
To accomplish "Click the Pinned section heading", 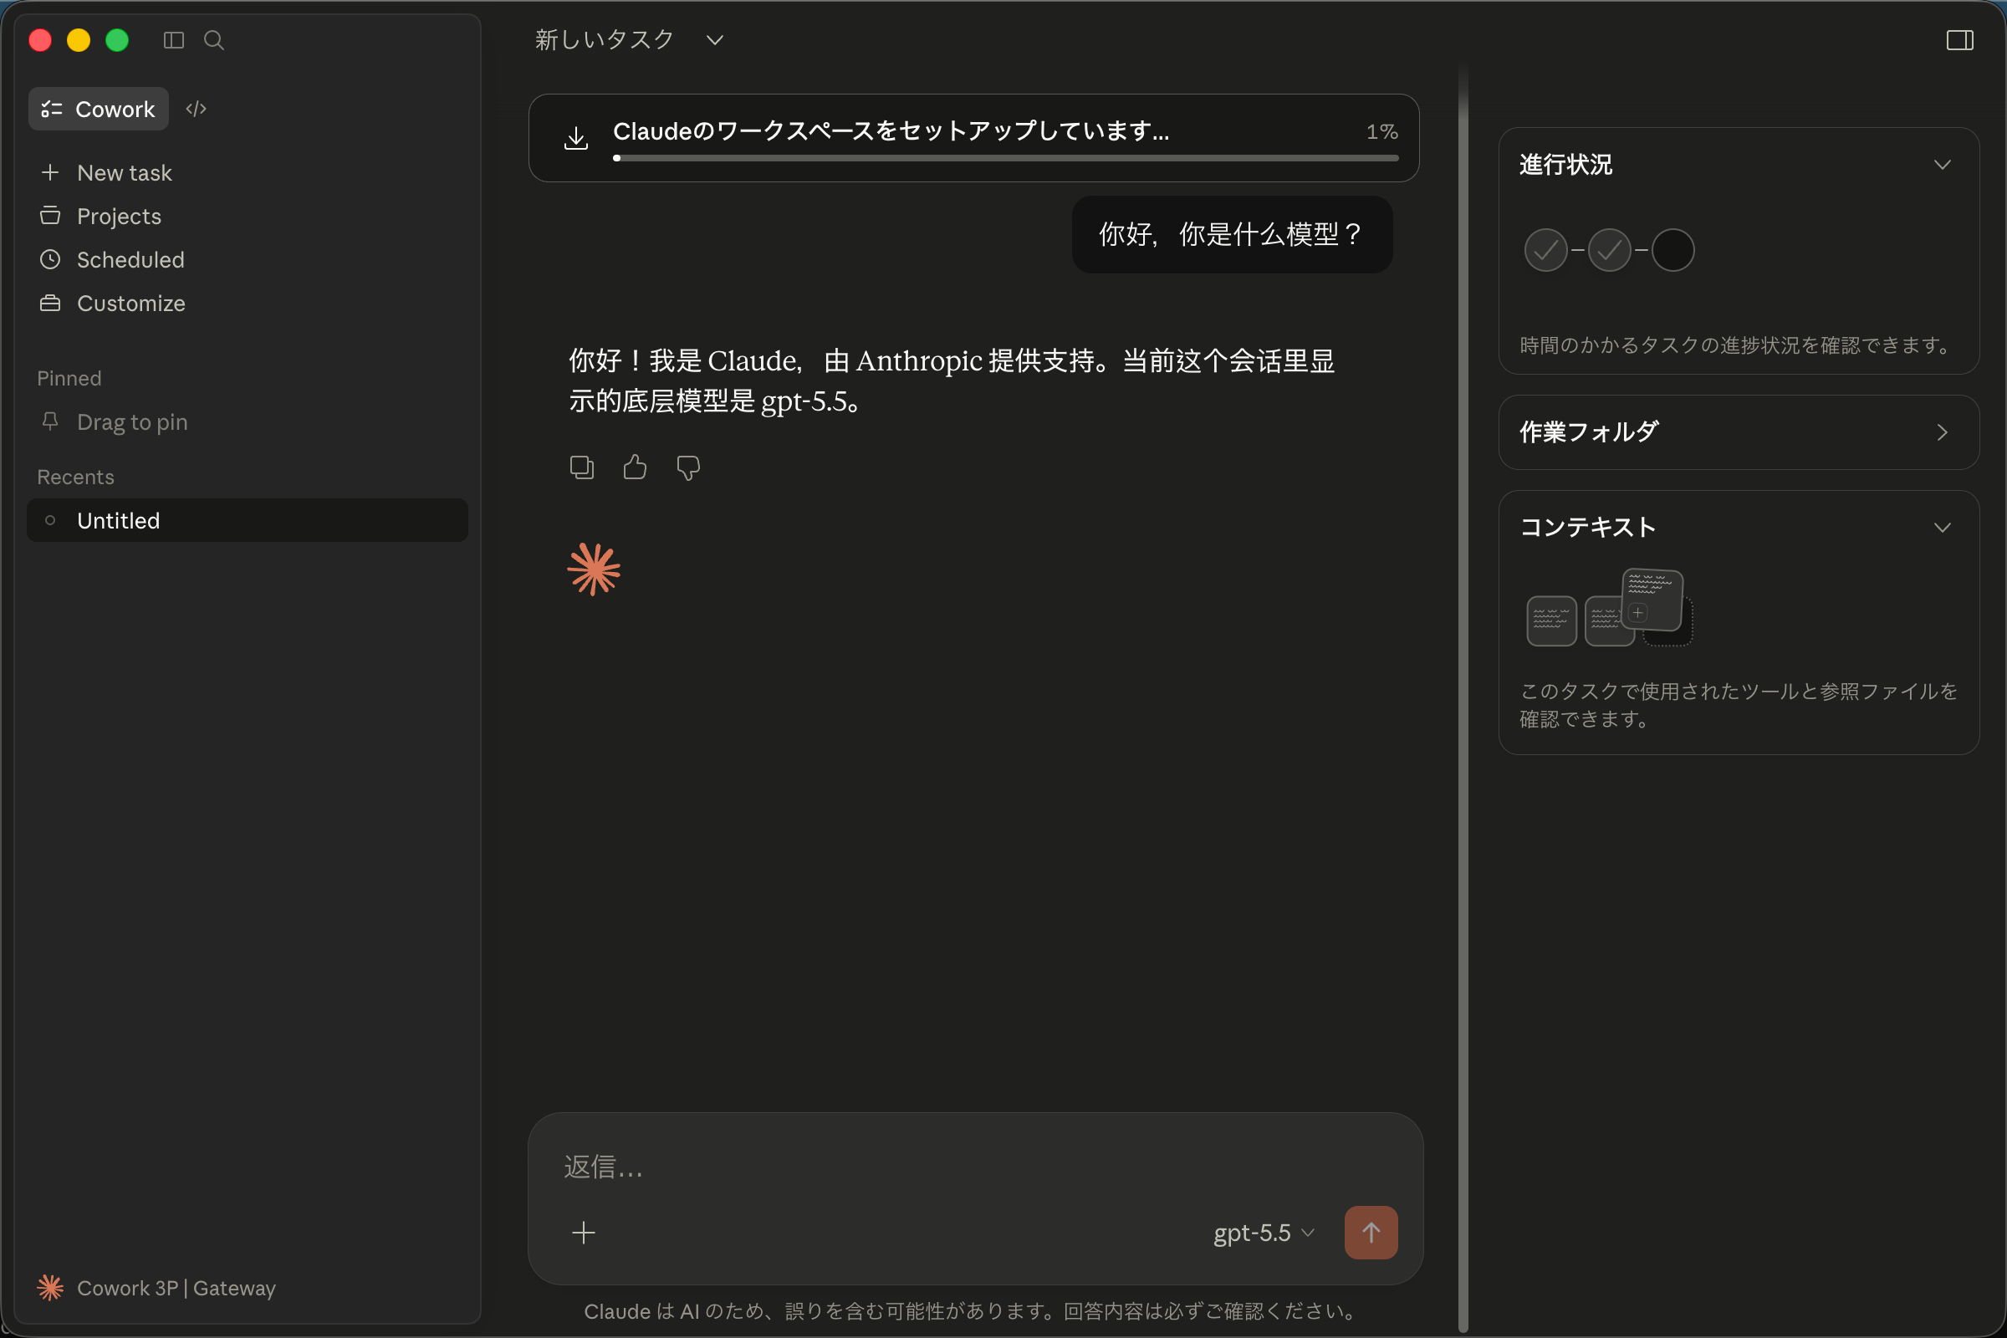I will [x=69, y=378].
